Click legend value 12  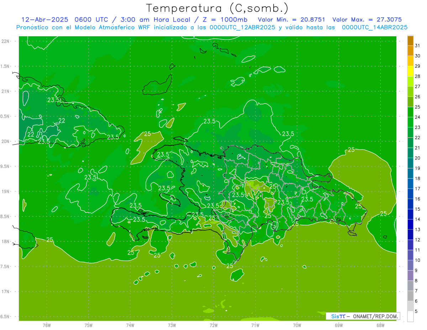tap(418, 240)
